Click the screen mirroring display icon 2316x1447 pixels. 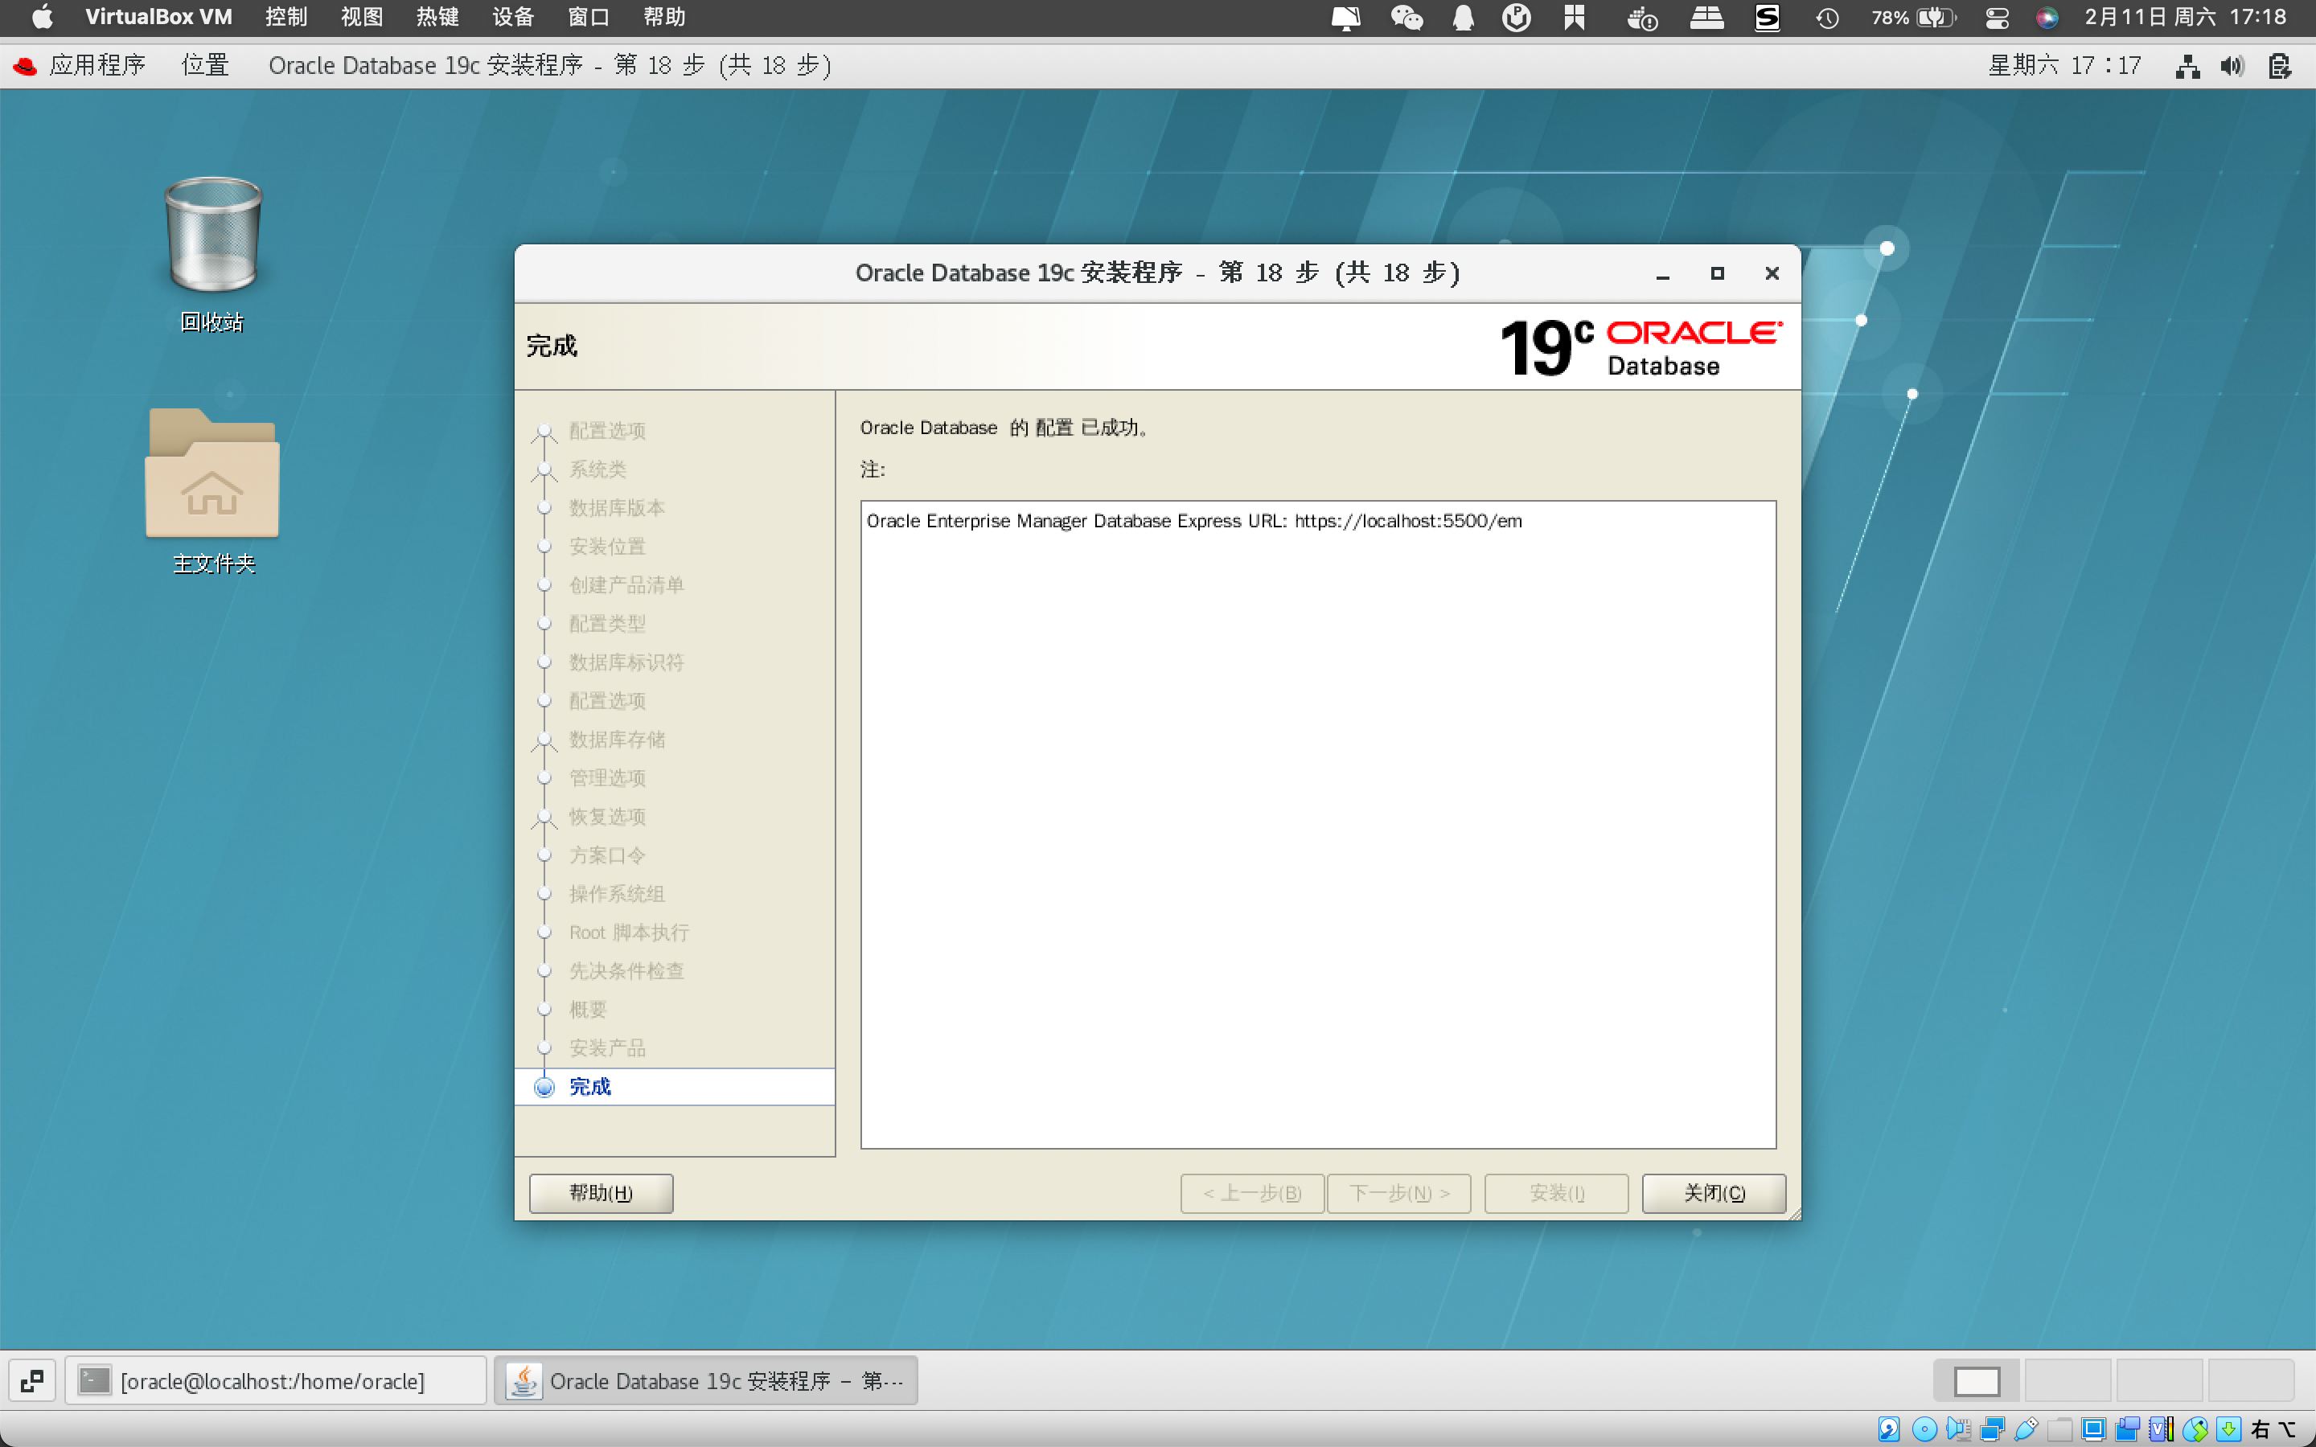coord(1345,18)
